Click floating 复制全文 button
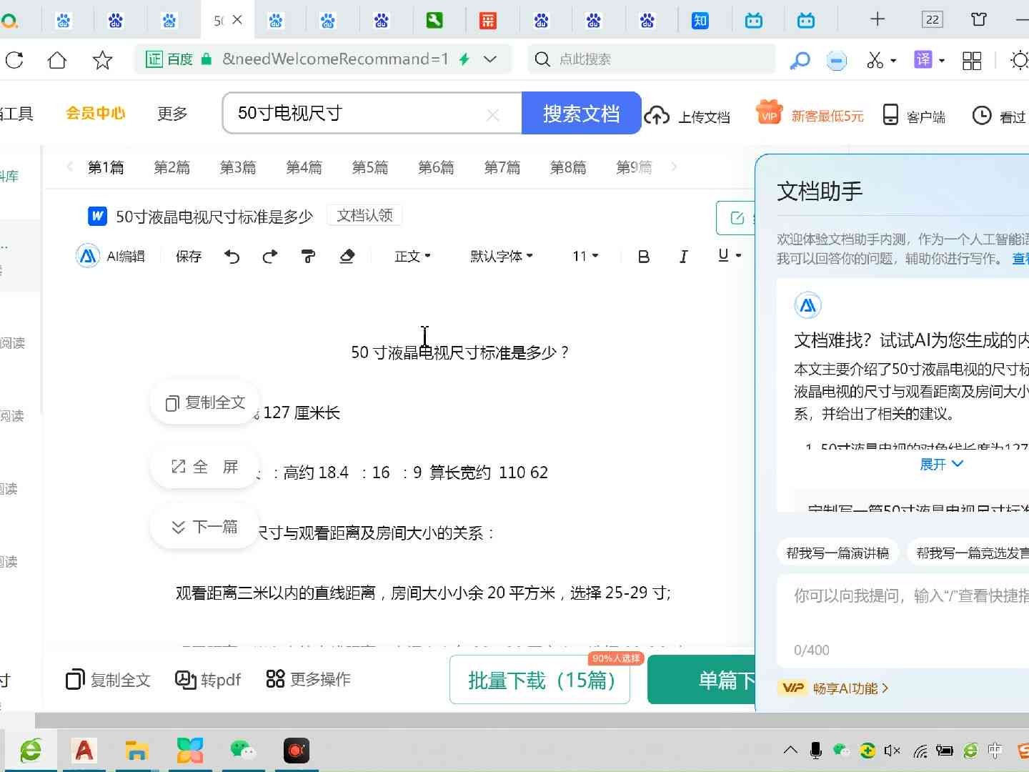The width and height of the screenshot is (1029, 772). [205, 403]
